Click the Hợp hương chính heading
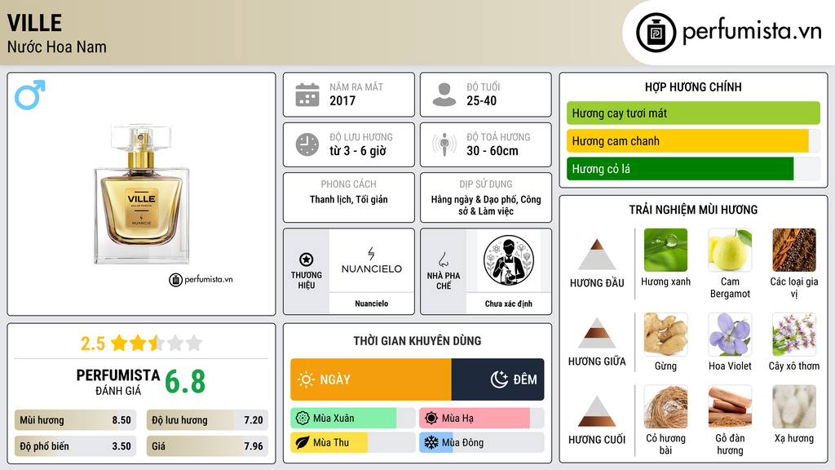The image size is (835, 470). click(693, 86)
